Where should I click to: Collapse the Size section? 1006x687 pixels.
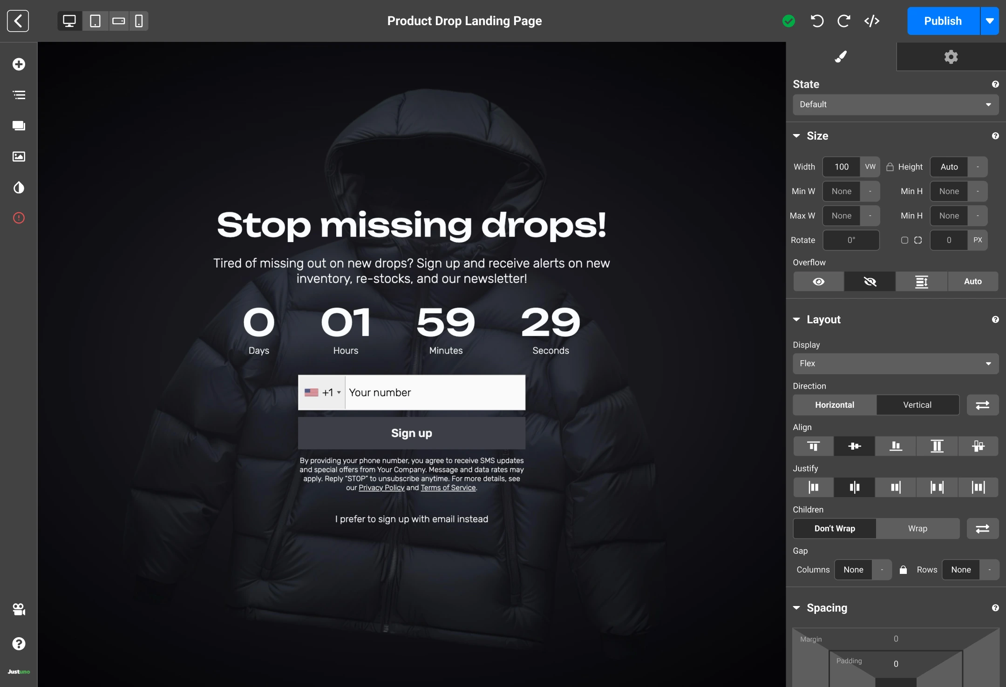click(x=797, y=136)
